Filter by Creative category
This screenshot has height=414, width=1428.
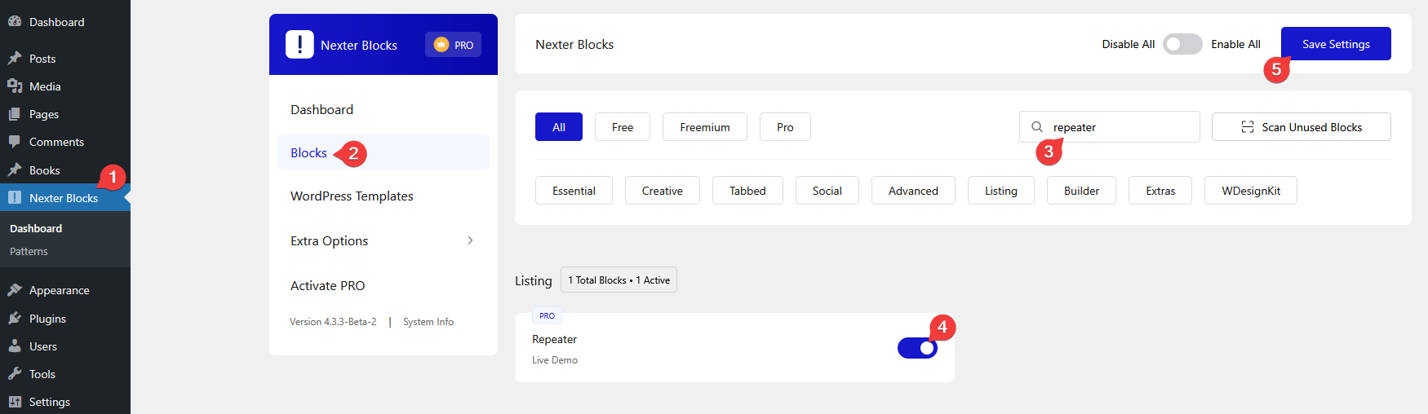[x=663, y=191]
